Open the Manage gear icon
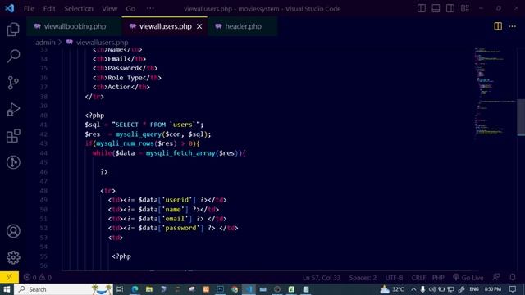The height and width of the screenshot is (295, 525). 13,257
